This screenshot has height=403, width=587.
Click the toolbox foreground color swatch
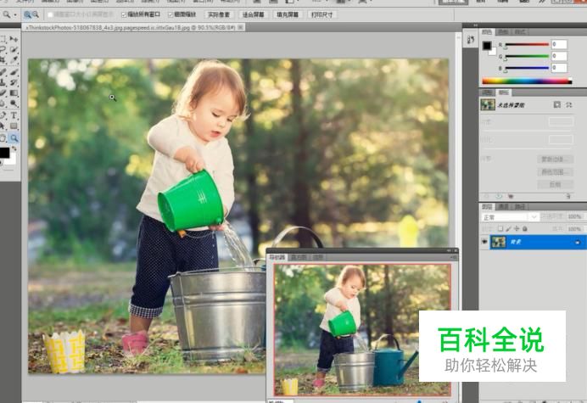[4, 153]
